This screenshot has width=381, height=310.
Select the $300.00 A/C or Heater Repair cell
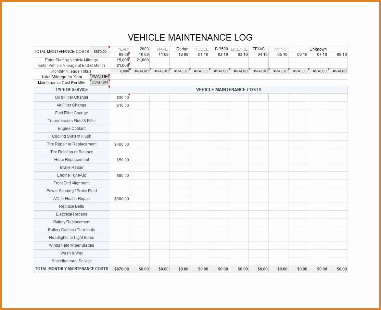[x=121, y=199]
